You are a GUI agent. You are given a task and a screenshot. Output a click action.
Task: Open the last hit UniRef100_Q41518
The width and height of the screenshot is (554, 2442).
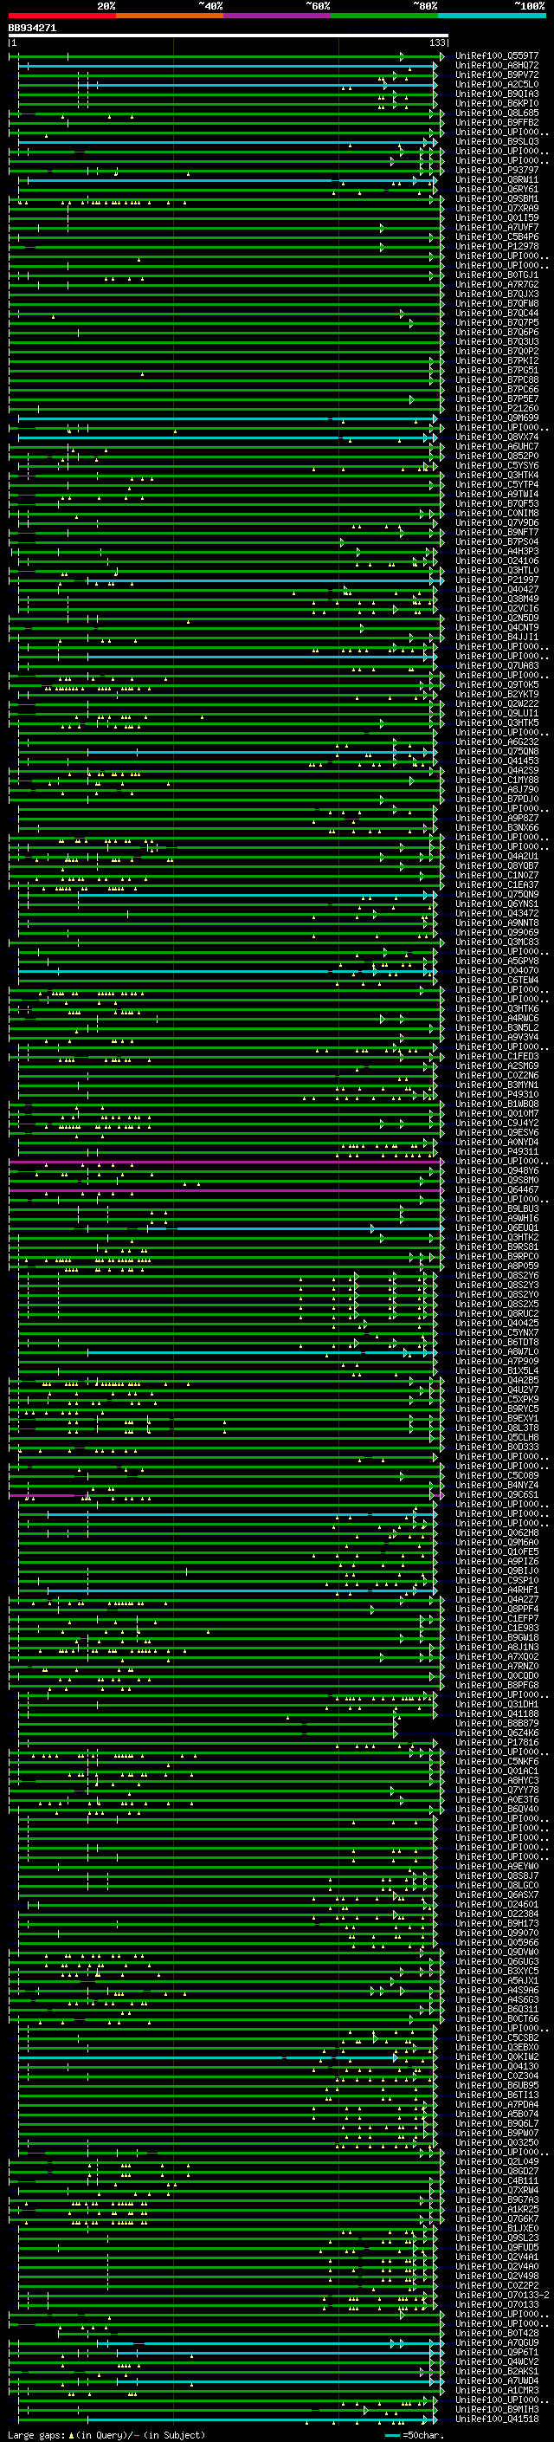496,2419
